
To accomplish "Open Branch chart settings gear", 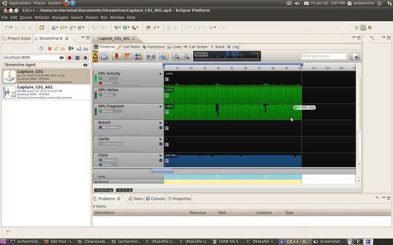I will pyautogui.click(x=161, y=128).
